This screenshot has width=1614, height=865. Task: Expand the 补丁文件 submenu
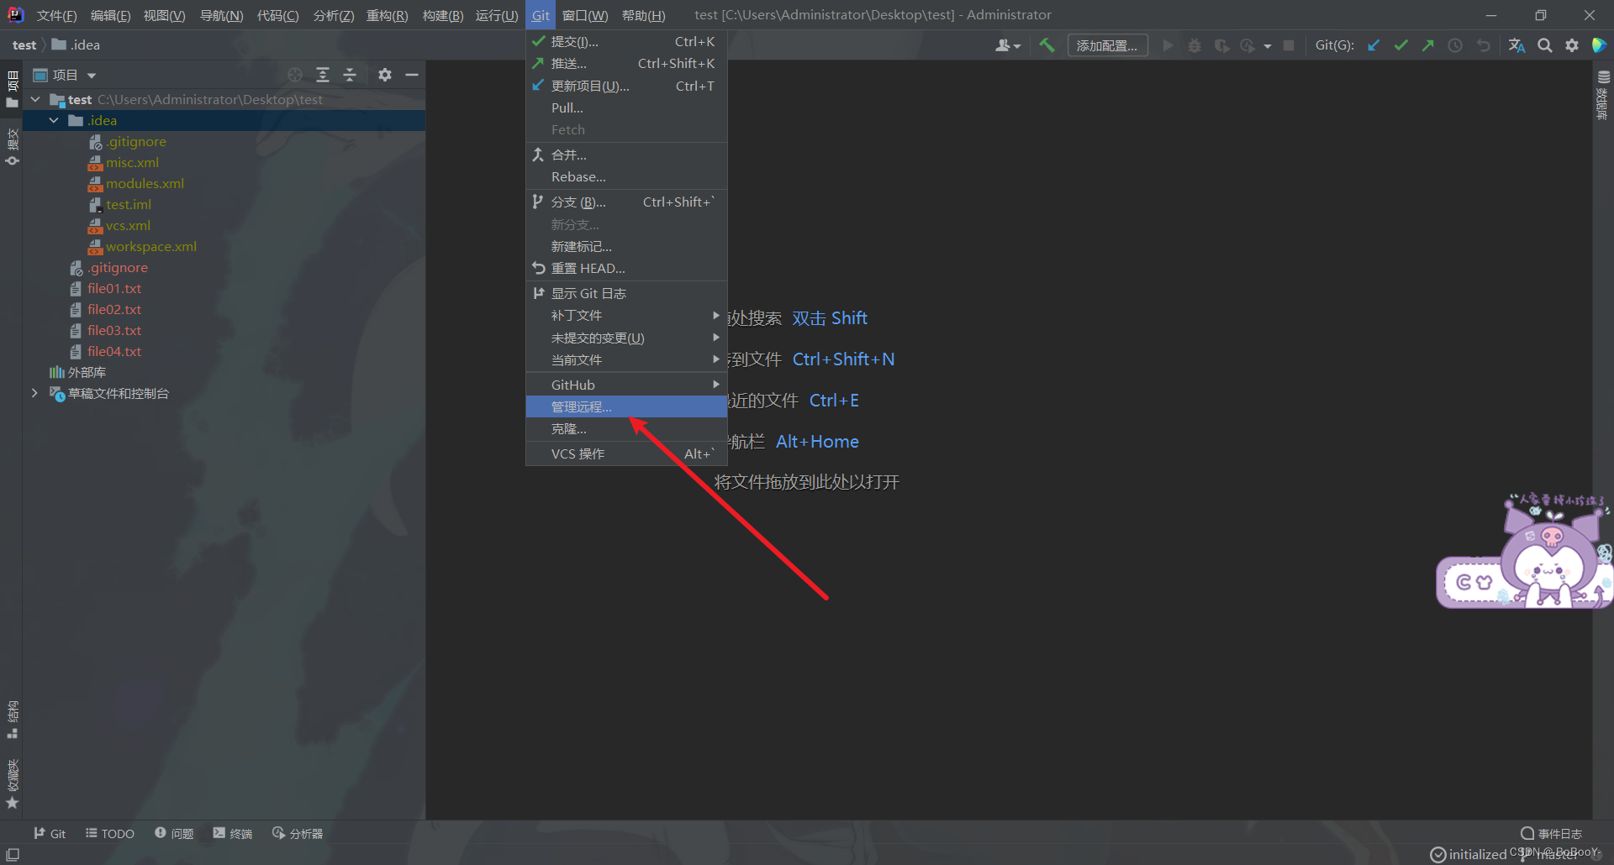(x=626, y=315)
